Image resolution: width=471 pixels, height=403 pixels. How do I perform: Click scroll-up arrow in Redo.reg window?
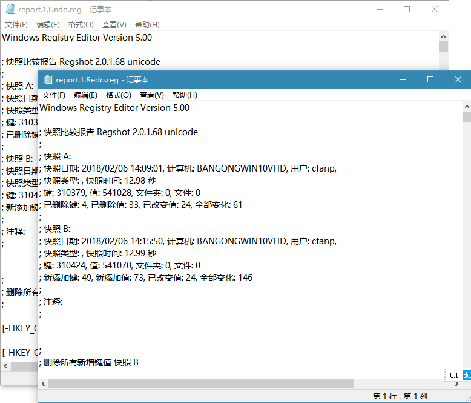coord(466,106)
